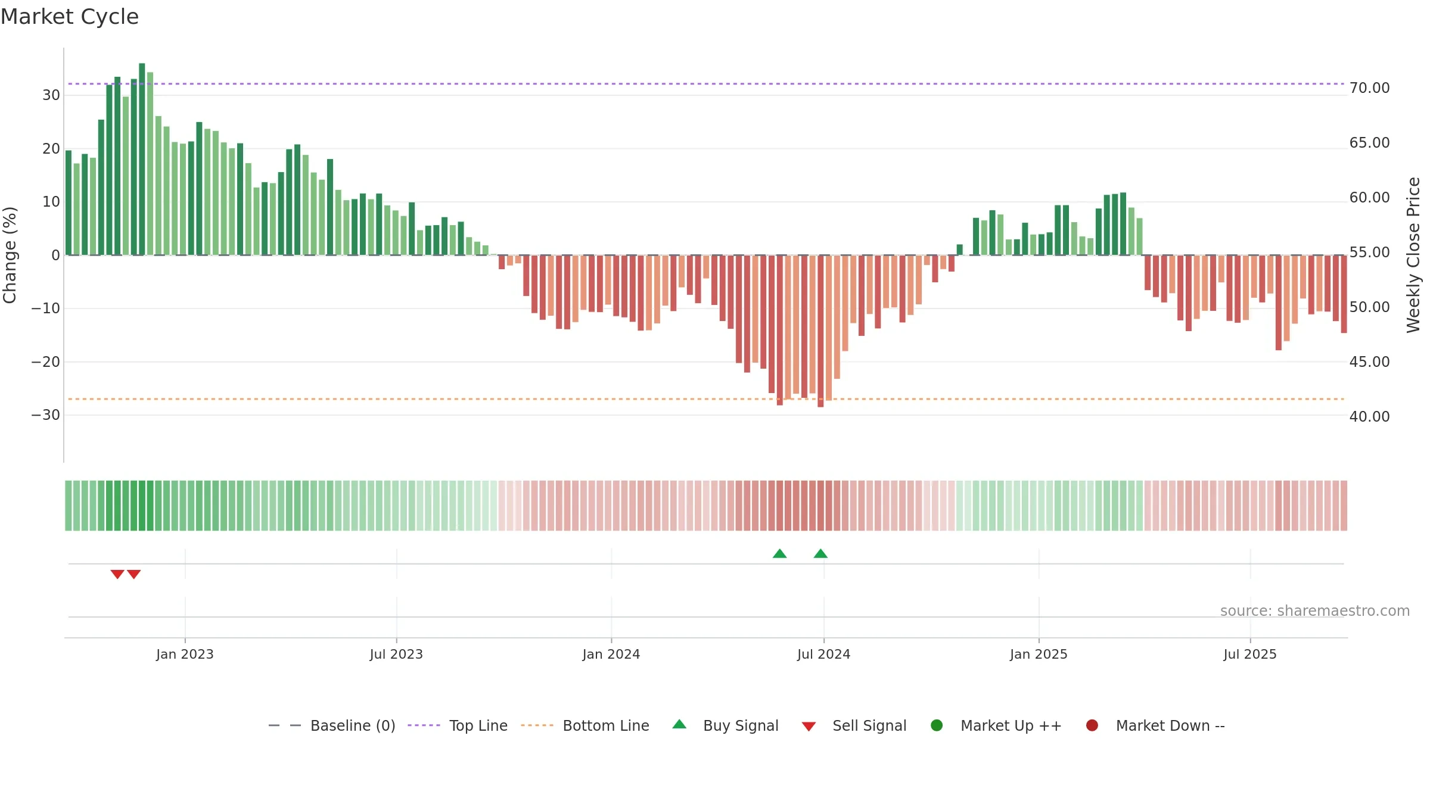Click the 60.00 price tick label
This screenshot has height=804, width=1430.
click(x=1369, y=198)
